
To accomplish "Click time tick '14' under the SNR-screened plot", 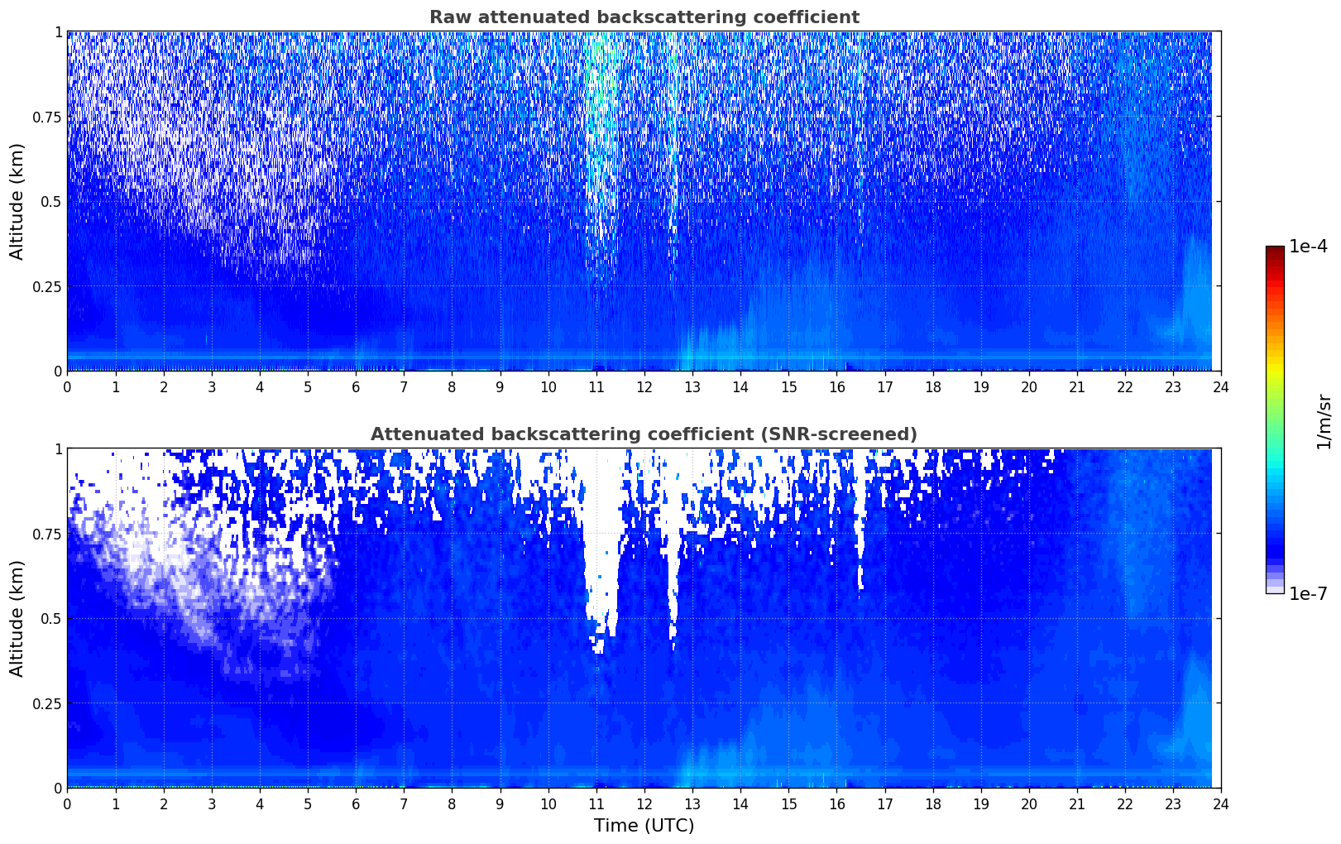I will [740, 803].
